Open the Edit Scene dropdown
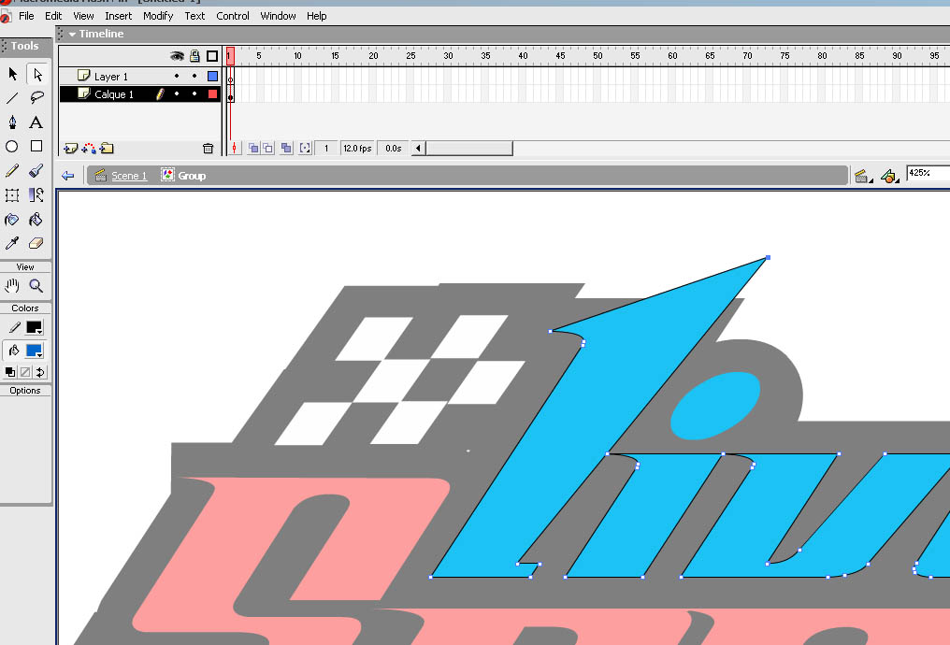Viewport: 950px width, 645px height. pyautogui.click(x=863, y=177)
